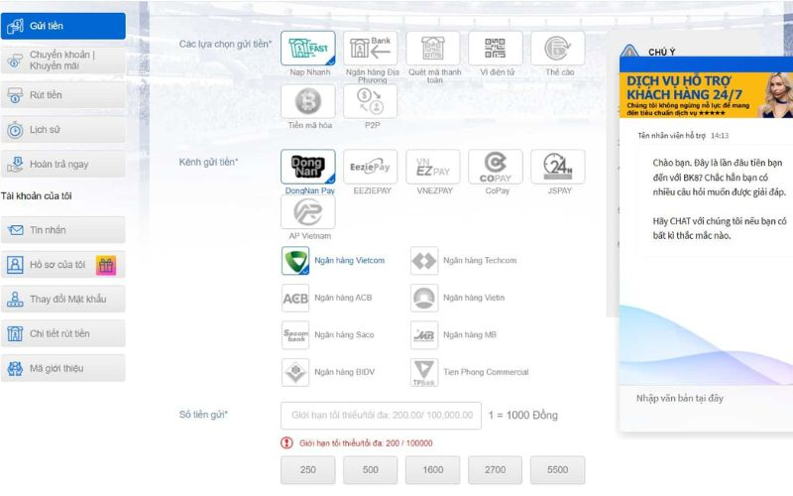Pick the Thẻ cào scratch card option
This screenshot has height=496, width=793.
[x=557, y=49]
